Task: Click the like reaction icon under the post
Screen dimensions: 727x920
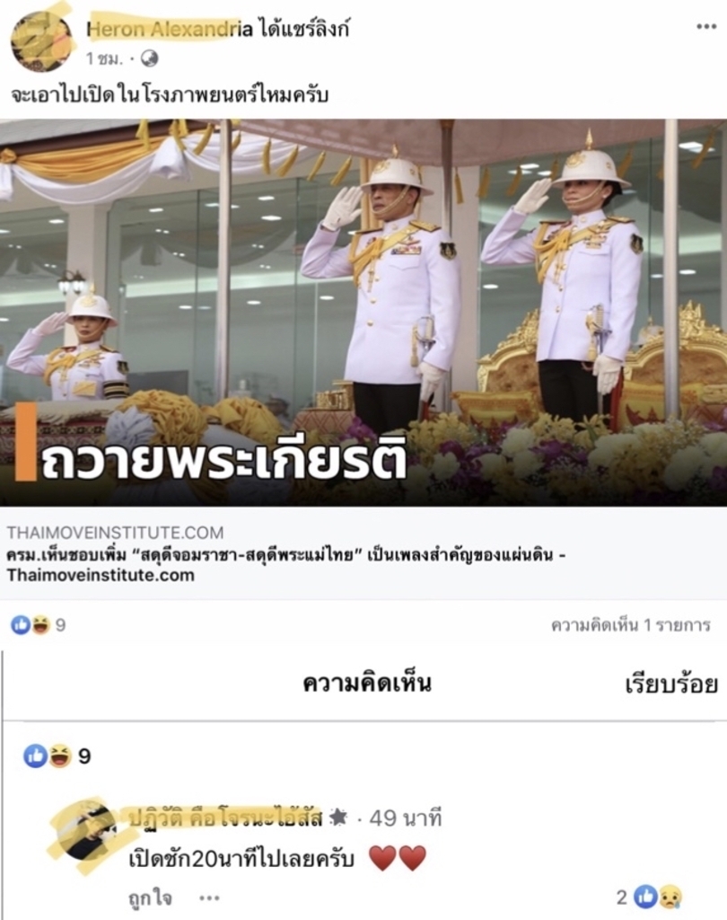Action: (x=20, y=625)
